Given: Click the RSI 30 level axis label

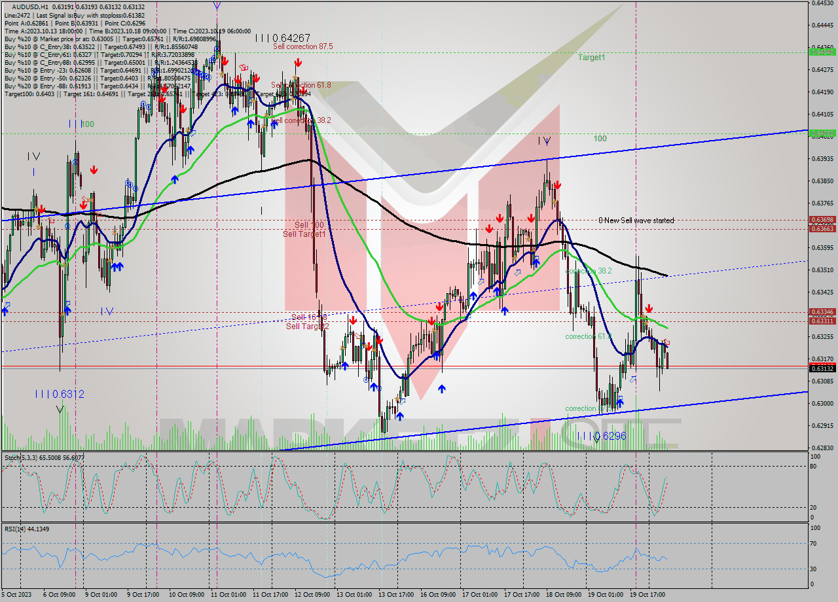Looking at the screenshot, I should (x=814, y=569).
